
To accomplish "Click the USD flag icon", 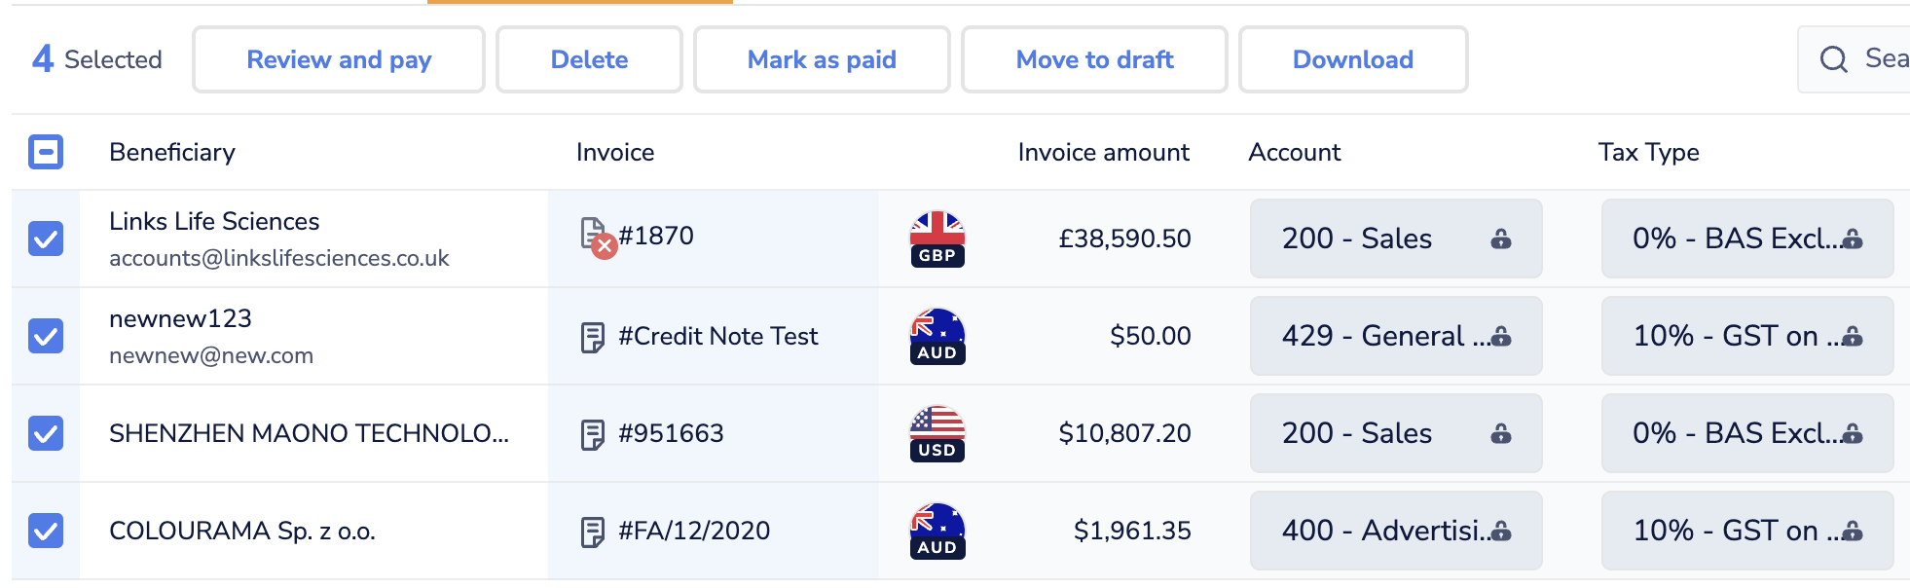I will click(x=937, y=433).
